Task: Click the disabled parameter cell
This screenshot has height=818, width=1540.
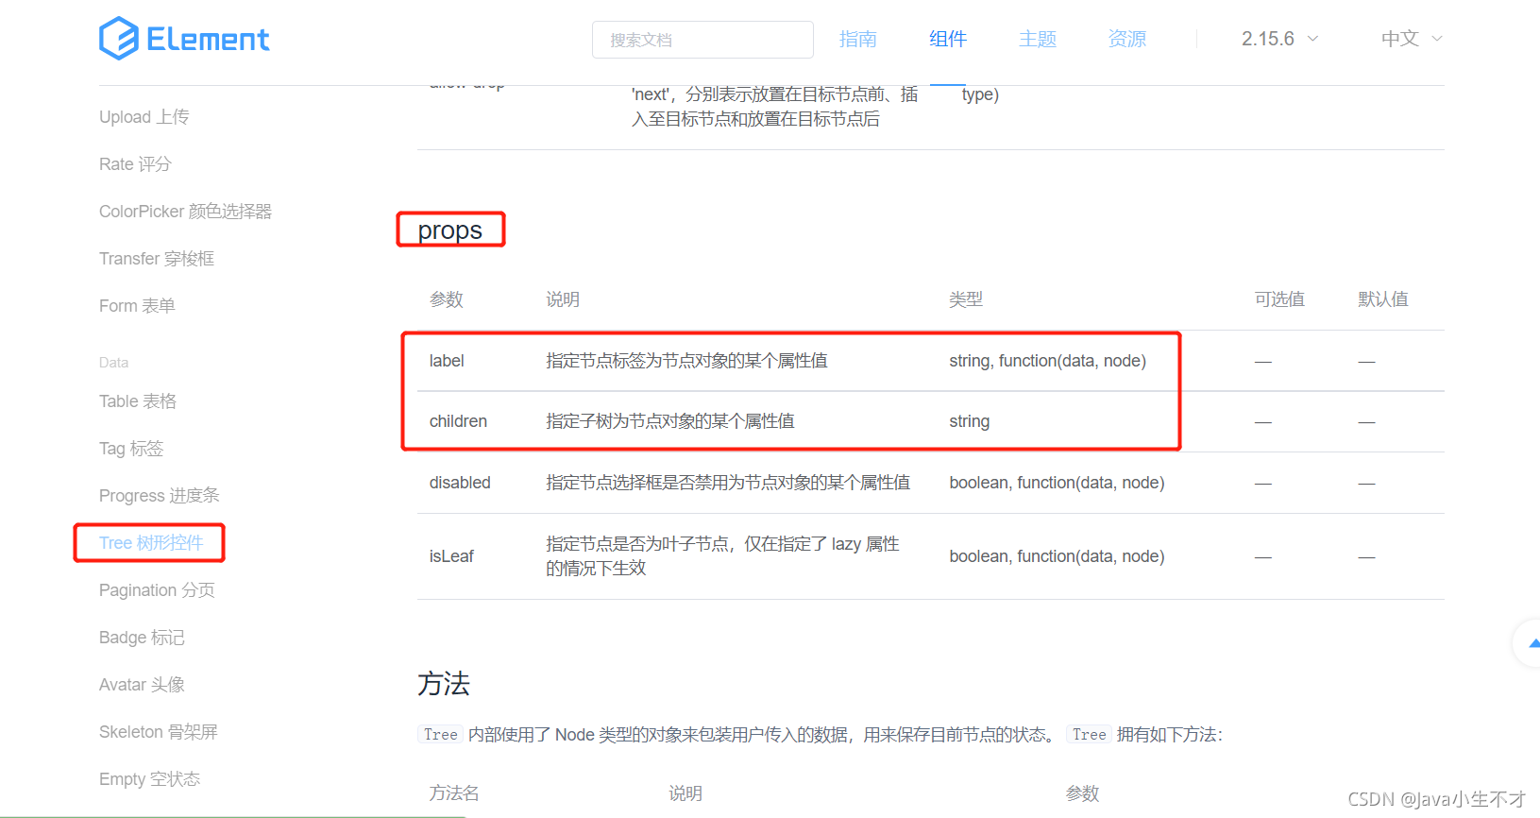Action: pos(460,483)
